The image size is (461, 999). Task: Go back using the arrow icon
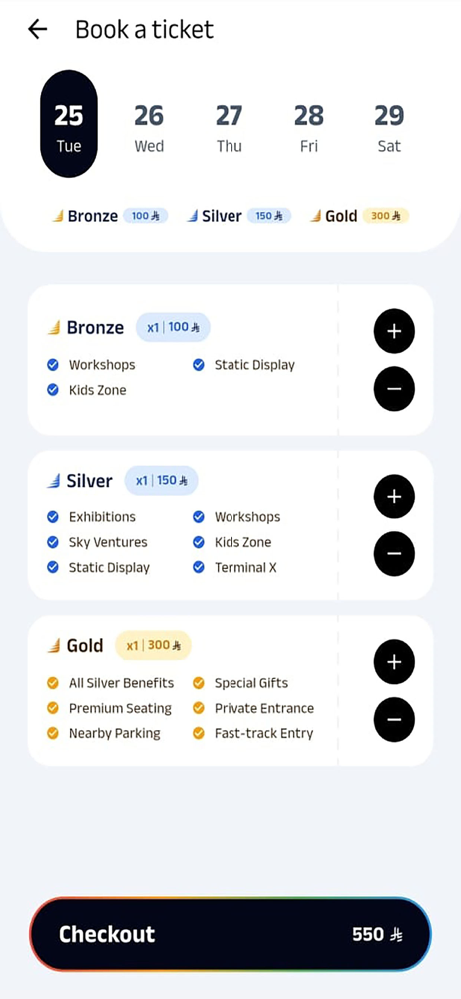[38, 29]
